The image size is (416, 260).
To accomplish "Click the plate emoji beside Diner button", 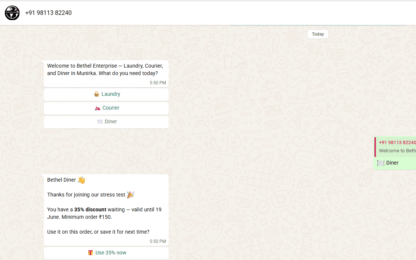I will tap(100, 121).
